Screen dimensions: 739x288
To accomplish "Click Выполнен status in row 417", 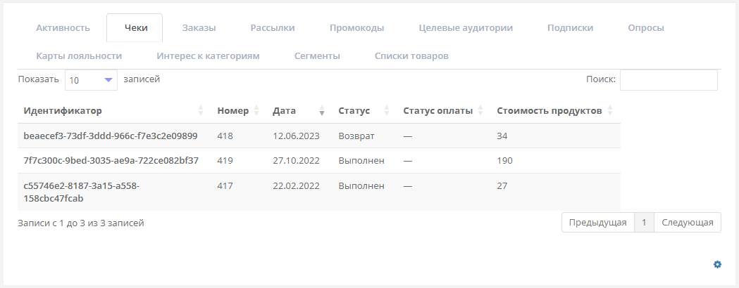I will [361, 185].
